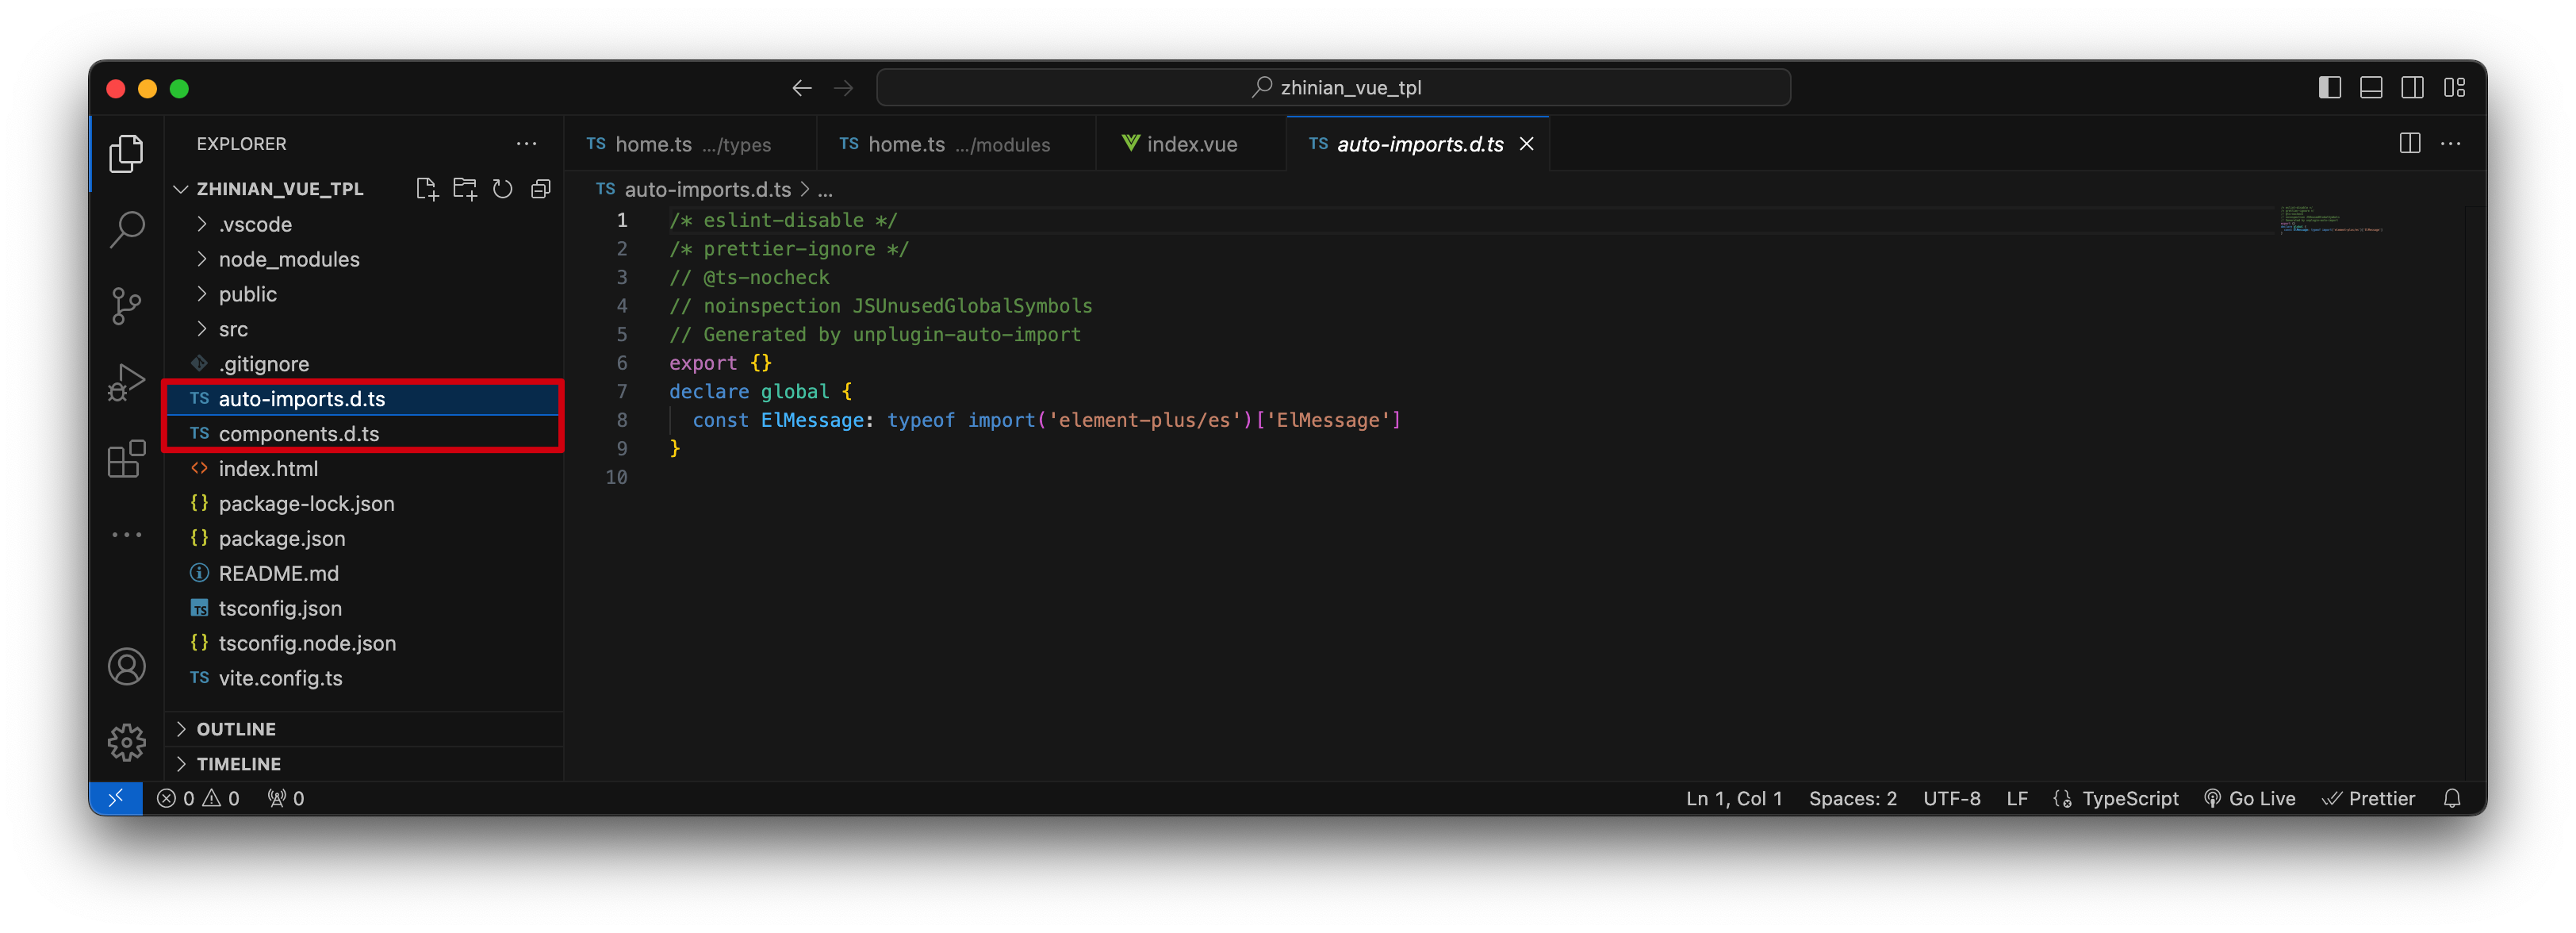Split the editor right
The height and width of the screenshot is (933, 2576).
click(x=2410, y=144)
